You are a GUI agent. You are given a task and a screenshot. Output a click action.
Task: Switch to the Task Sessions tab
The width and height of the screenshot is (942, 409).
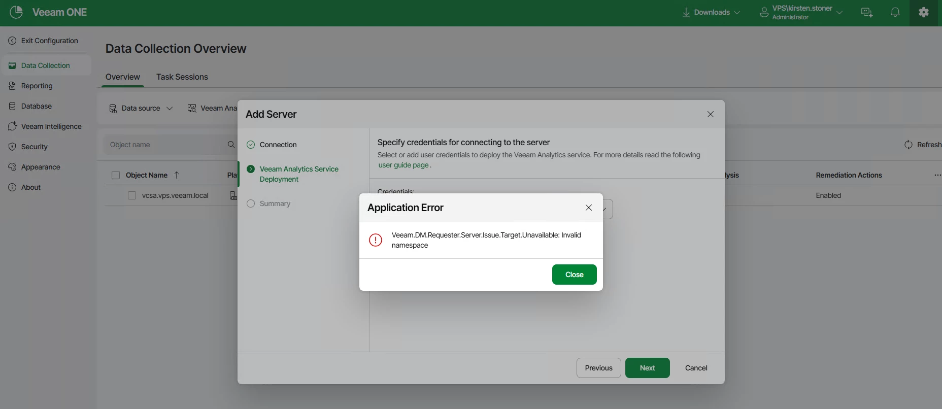click(x=182, y=77)
